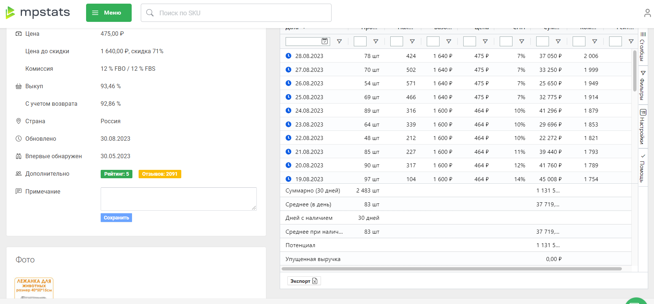Click the clock icon for 28.08.2023 row
The image size is (654, 304).
[x=289, y=56]
